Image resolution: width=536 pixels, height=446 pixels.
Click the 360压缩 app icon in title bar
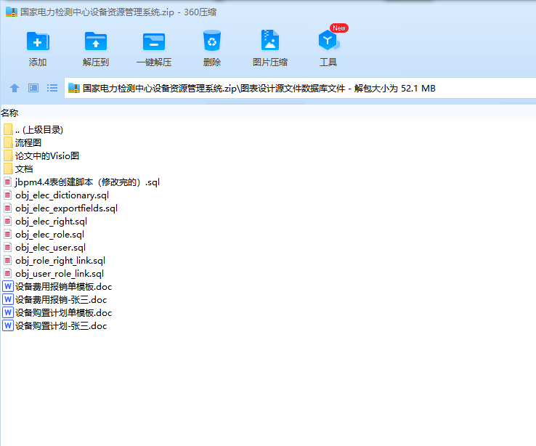click(12, 12)
